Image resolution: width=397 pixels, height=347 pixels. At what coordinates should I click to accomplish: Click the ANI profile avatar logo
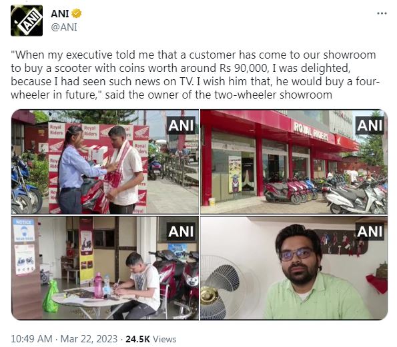coord(27,21)
